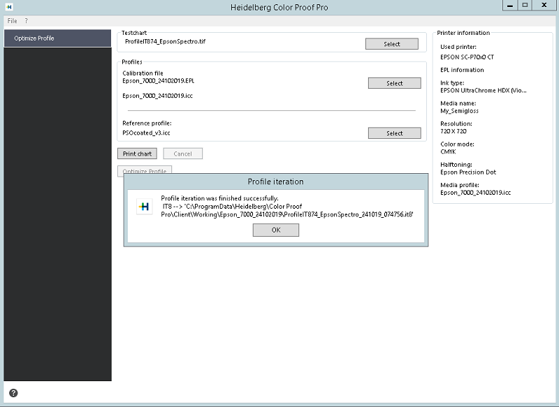The width and height of the screenshot is (559, 407).
Task: Click Media profile value Epson_7000_24102019.icc
Action: [x=476, y=192]
